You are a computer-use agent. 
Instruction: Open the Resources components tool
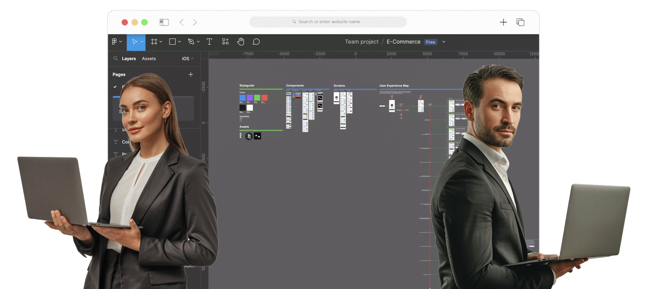coord(225,42)
